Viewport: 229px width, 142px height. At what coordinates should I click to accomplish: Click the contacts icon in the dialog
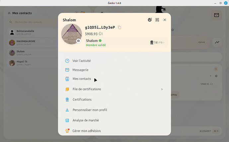tap(67, 79)
